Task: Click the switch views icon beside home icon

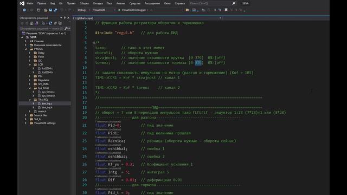Action: tap(36, 23)
